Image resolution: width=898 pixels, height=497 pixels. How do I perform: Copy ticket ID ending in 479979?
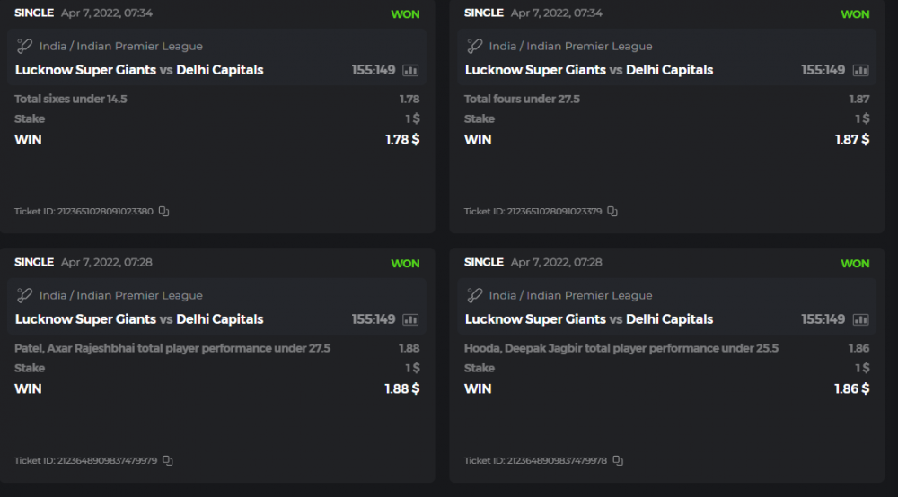167,461
